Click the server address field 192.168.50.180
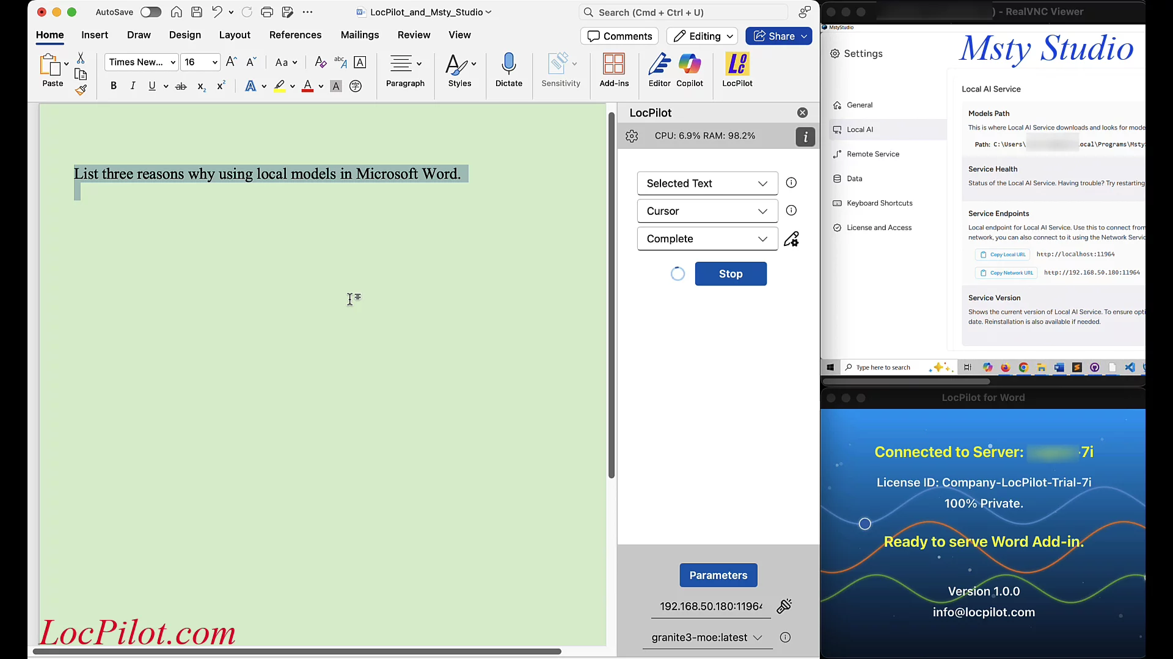The height and width of the screenshot is (659, 1173). coord(711,606)
